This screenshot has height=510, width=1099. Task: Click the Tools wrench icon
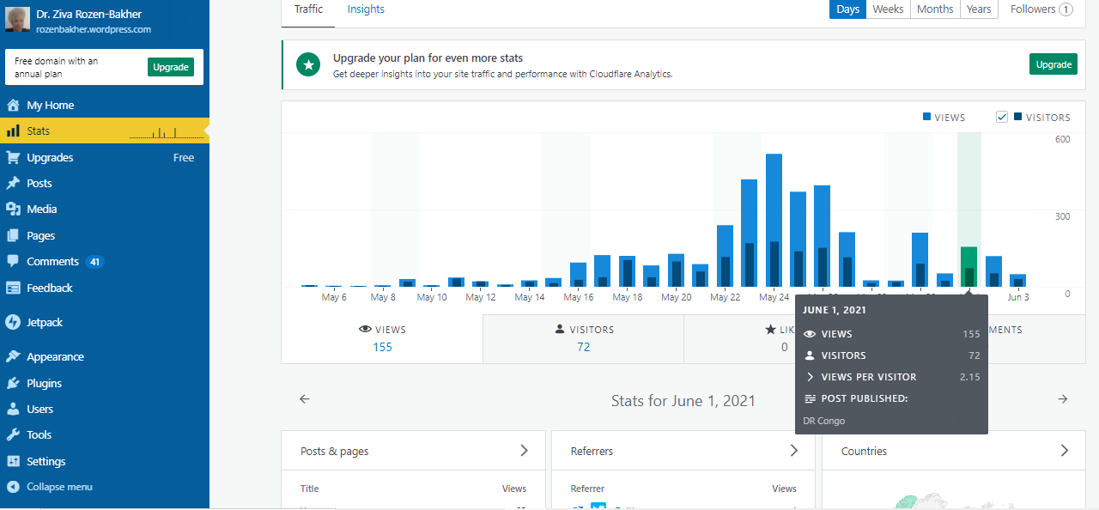[x=13, y=434]
